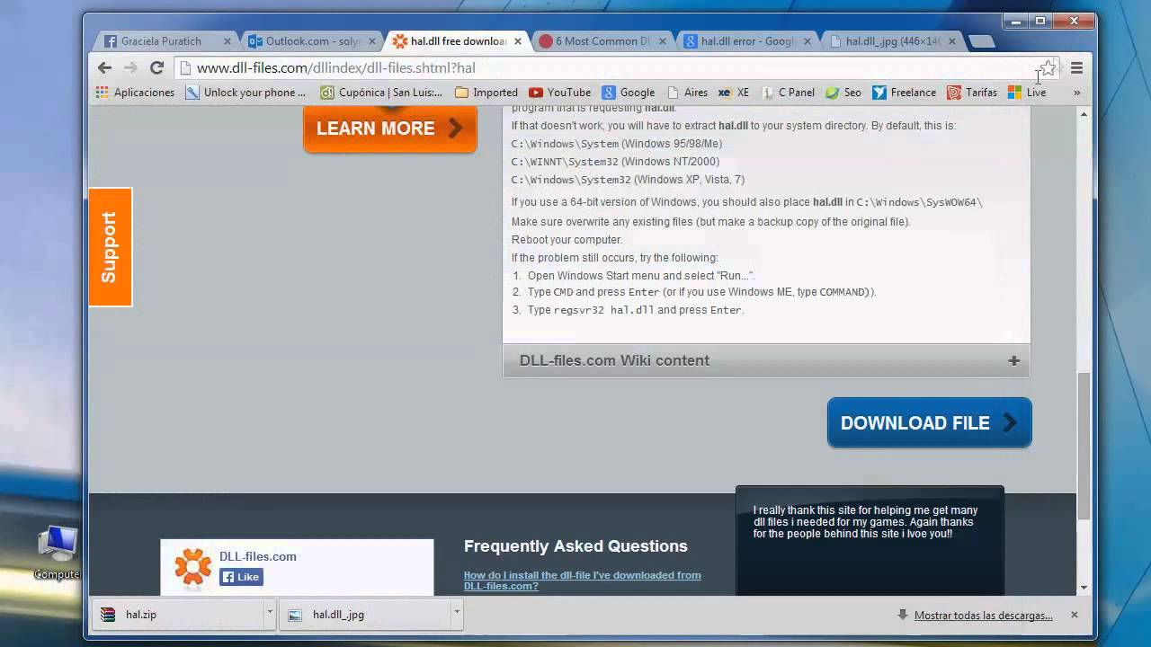Open the Imported bookmarks folder
Viewport: 1151px width, 647px height.
coord(486,93)
